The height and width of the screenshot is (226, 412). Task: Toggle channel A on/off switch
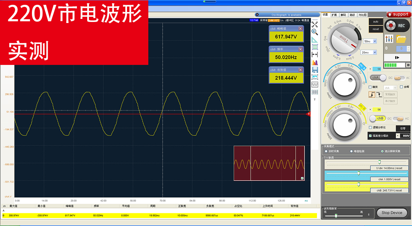pos(378,78)
